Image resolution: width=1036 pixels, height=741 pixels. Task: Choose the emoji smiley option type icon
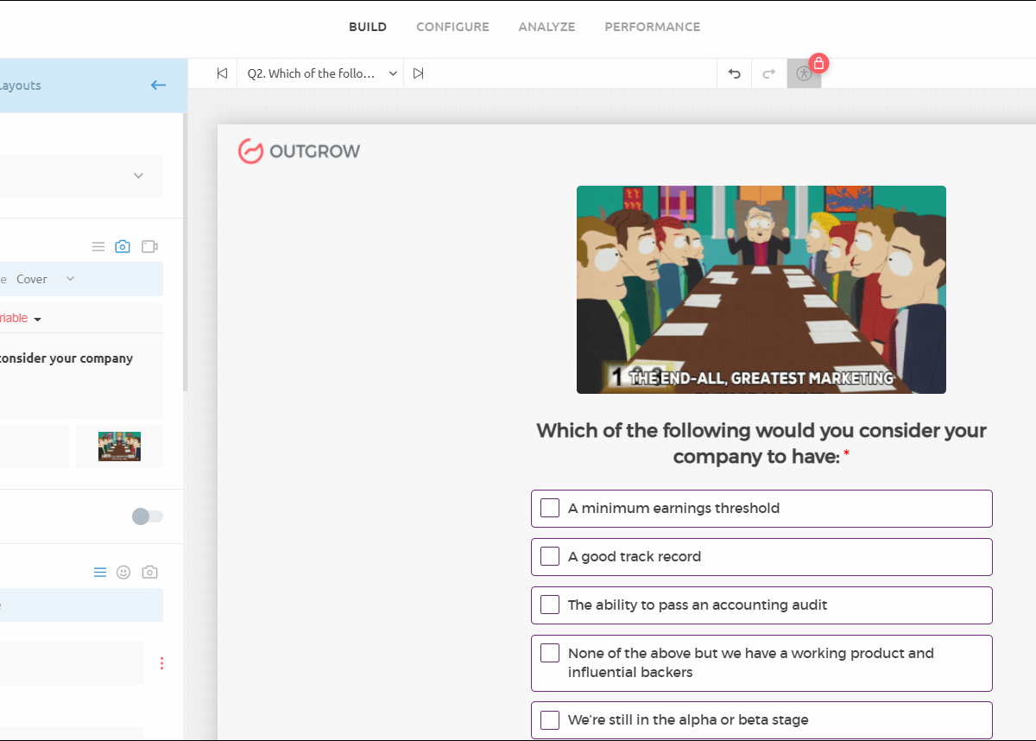point(123,573)
